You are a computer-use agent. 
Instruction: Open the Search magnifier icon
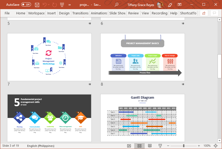116,5
